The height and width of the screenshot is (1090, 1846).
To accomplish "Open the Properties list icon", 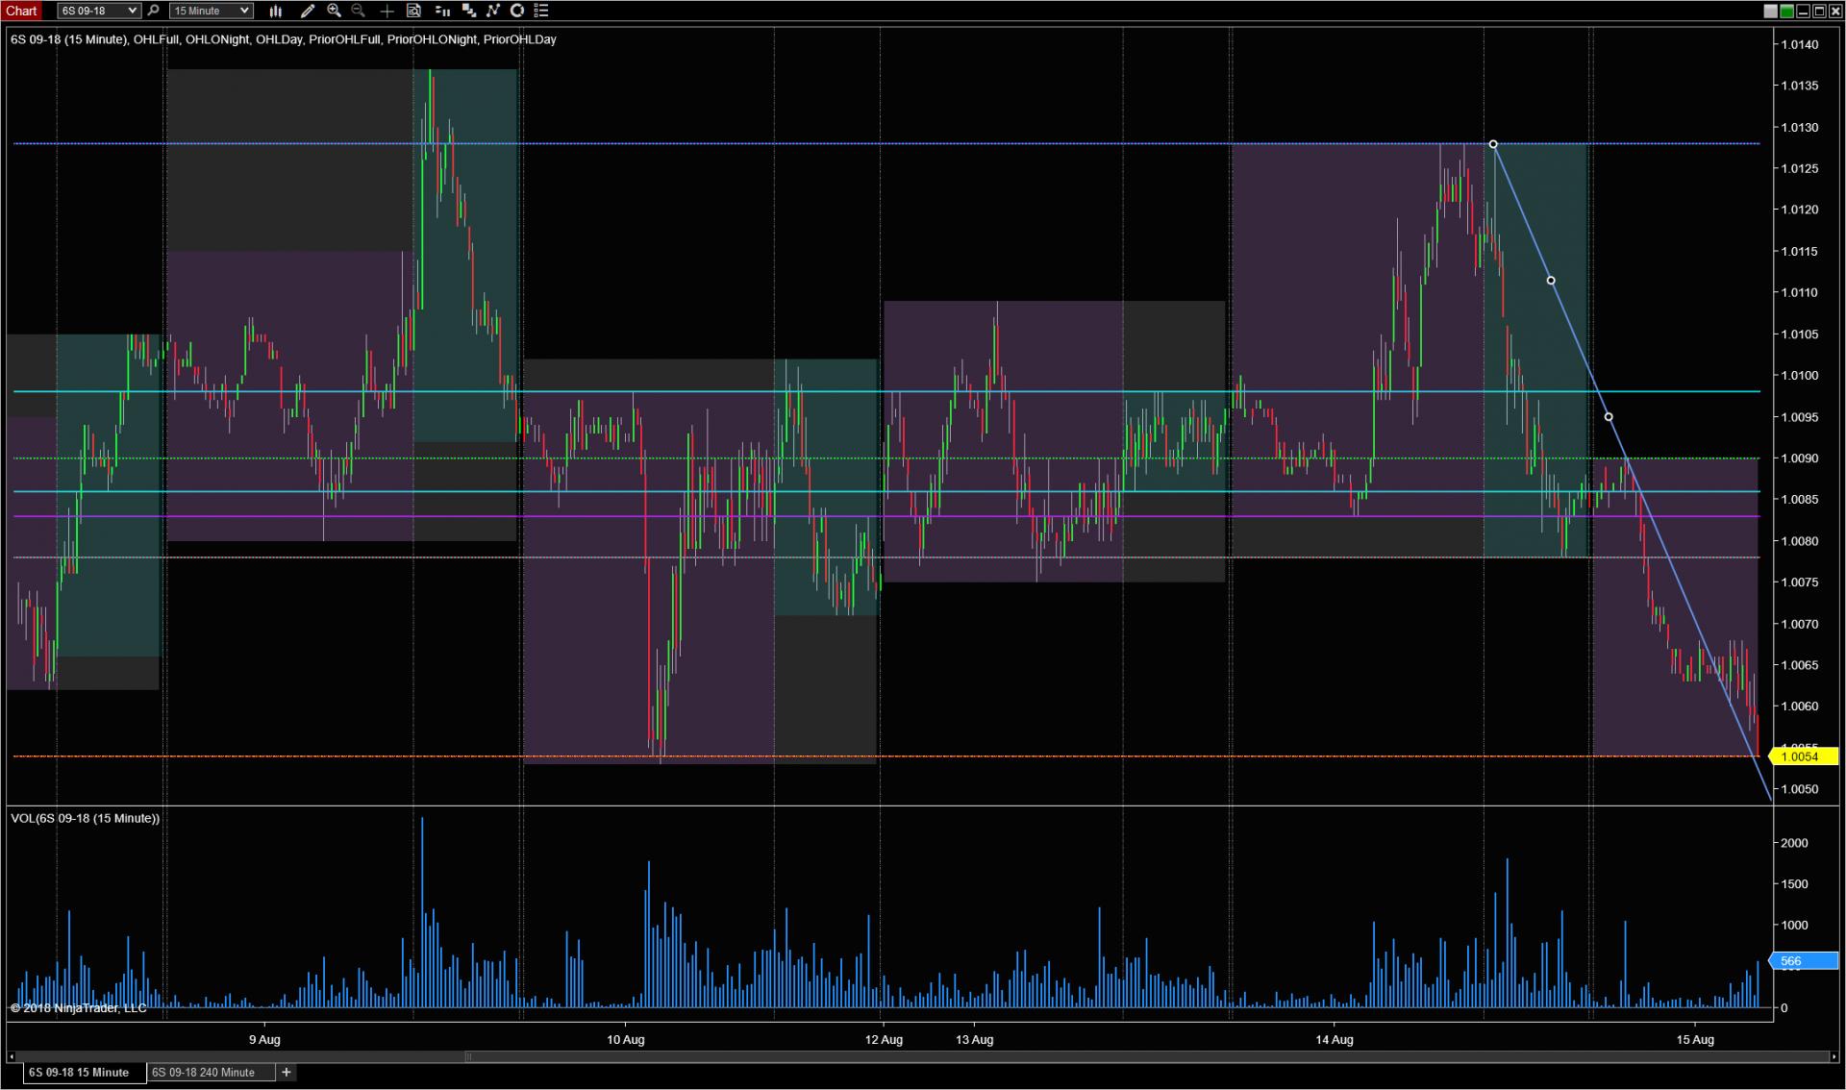I will (x=541, y=11).
